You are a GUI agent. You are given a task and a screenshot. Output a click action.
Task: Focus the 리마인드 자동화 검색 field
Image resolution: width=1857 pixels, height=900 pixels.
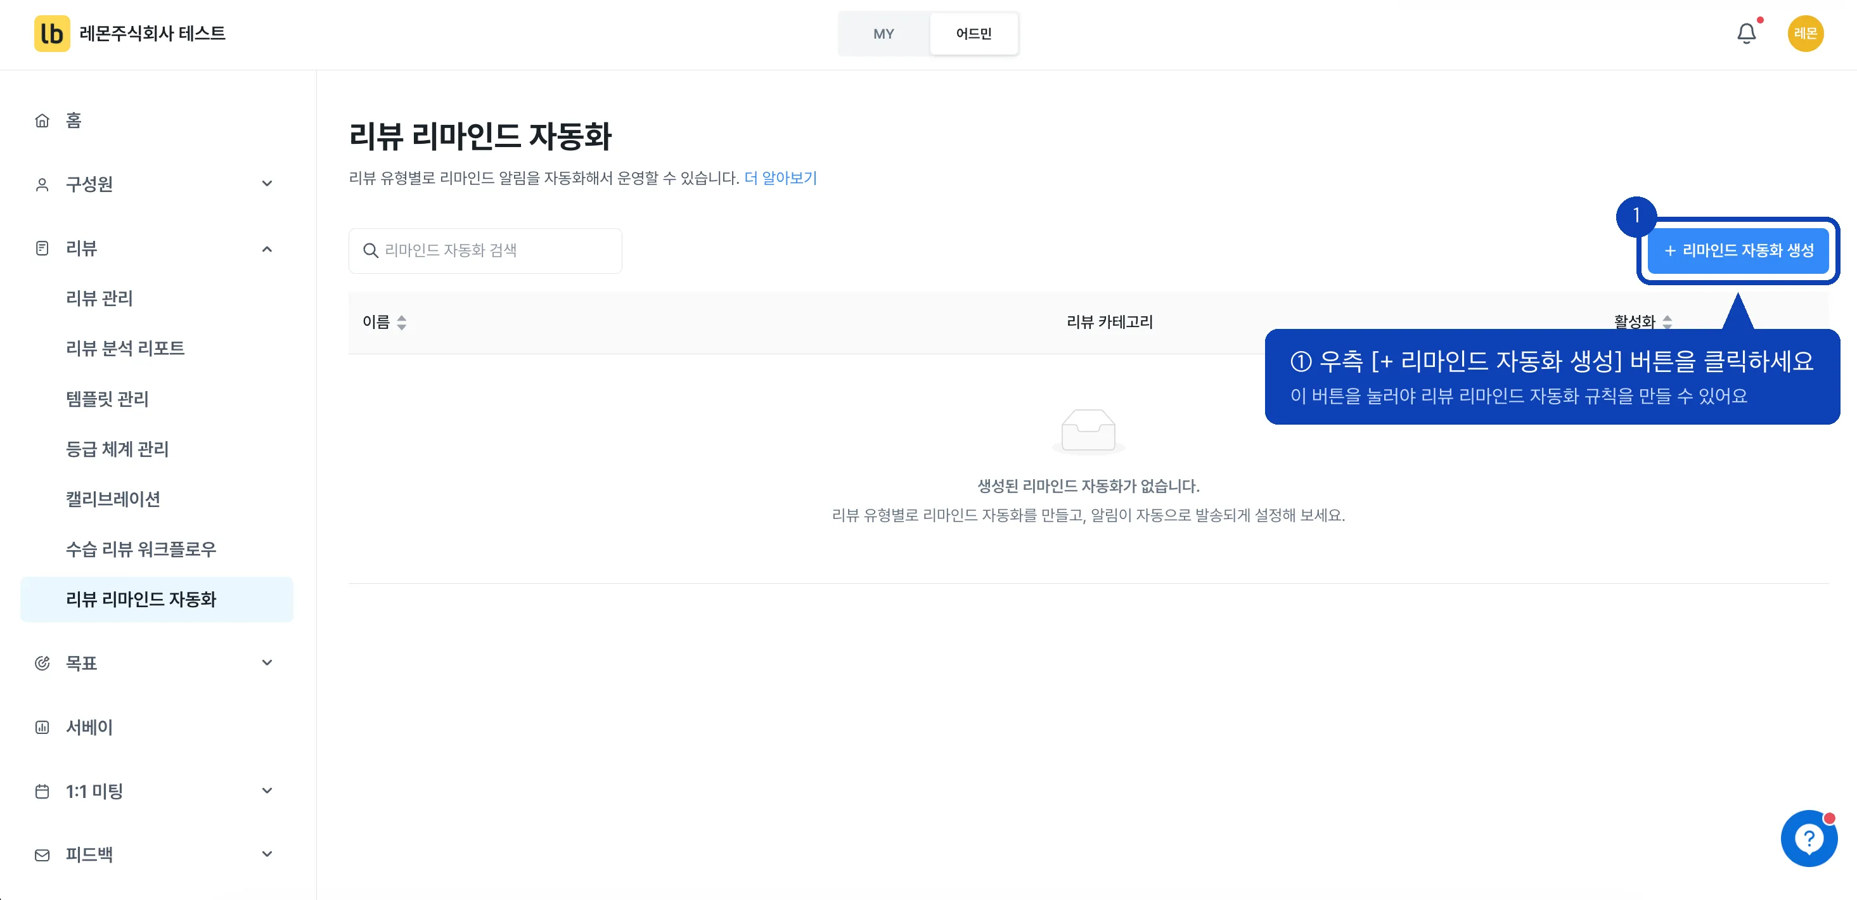click(485, 250)
